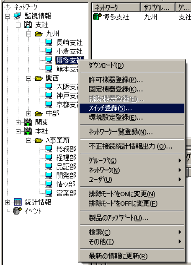Select 営業部 tree item label
Image resolution: width=191 pixels, height=265 pixels.
(66, 193)
